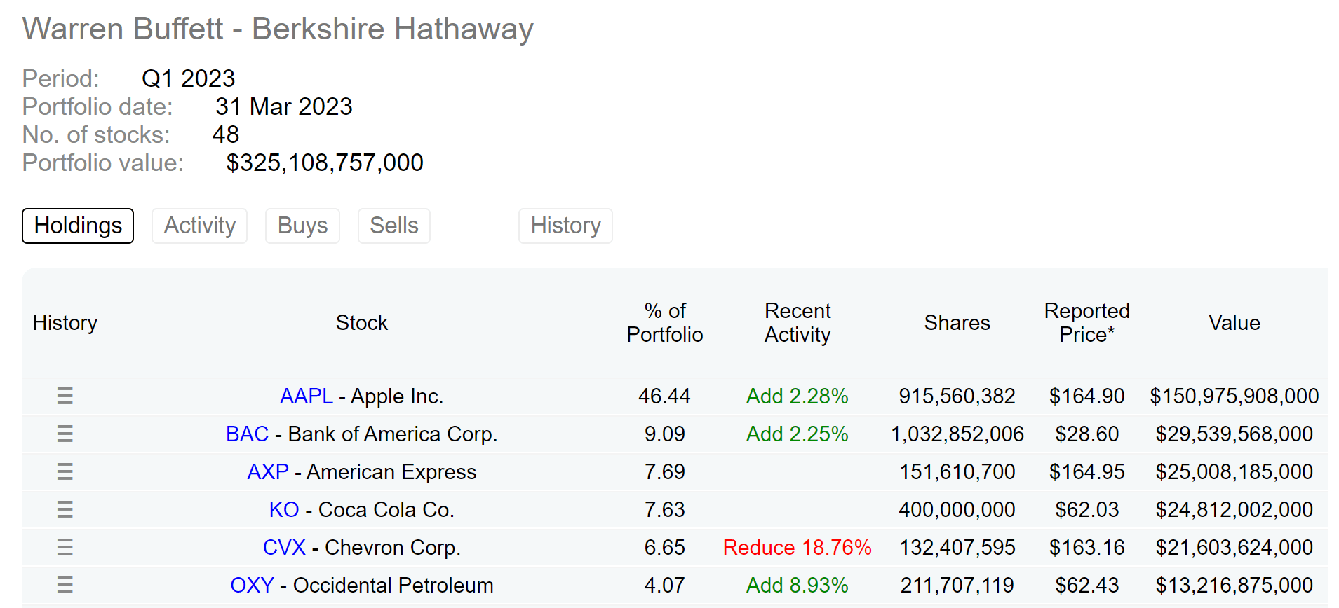Open the AAPL ticker link
Viewport: 1339px width, 608px height.
[306, 396]
